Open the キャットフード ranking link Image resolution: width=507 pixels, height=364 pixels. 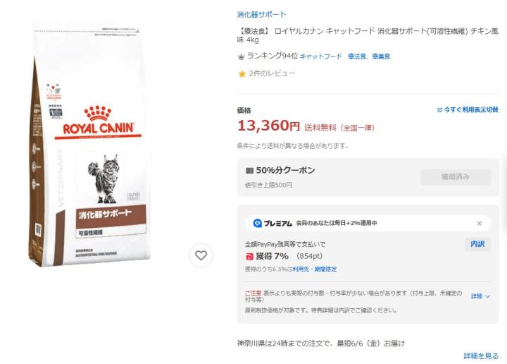pos(321,56)
